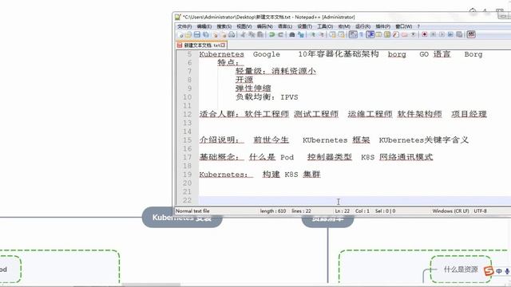The height and width of the screenshot is (287, 511).
Task: Open the 插件(P) menu
Action: (382, 26)
